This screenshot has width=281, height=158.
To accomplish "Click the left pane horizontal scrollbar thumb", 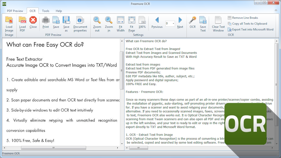I will (x=54, y=148).
